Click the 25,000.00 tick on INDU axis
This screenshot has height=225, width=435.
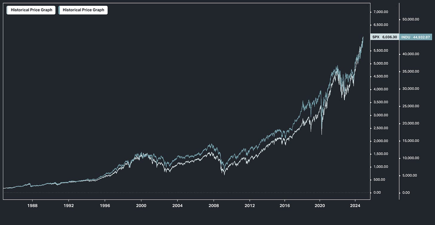pyautogui.click(x=411, y=106)
